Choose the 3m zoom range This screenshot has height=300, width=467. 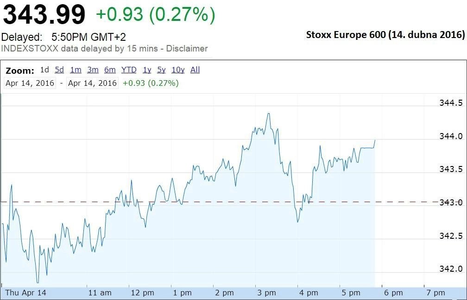pos(93,70)
